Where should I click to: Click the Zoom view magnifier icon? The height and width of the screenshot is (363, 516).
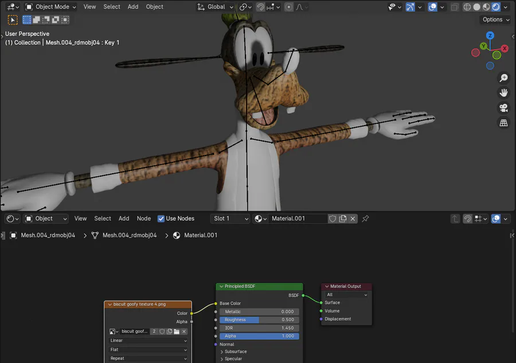(x=503, y=78)
